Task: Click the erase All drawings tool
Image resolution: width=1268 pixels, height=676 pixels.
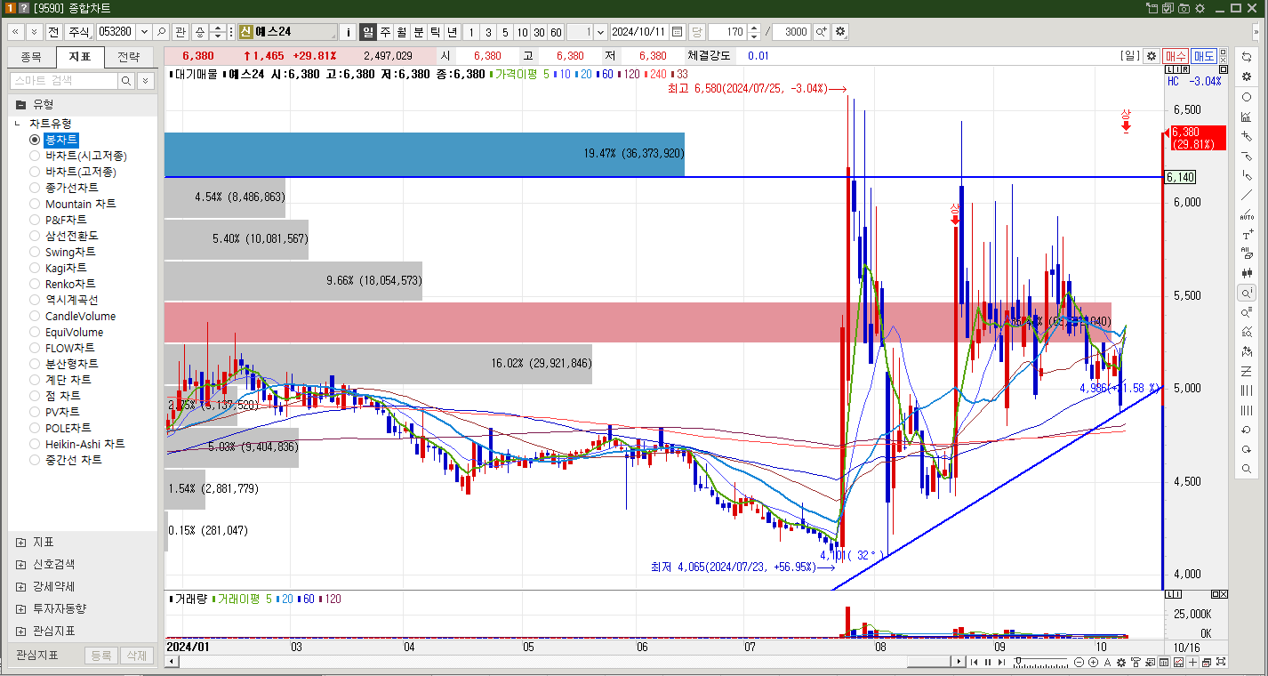Action: click(x=1247, y=253)
